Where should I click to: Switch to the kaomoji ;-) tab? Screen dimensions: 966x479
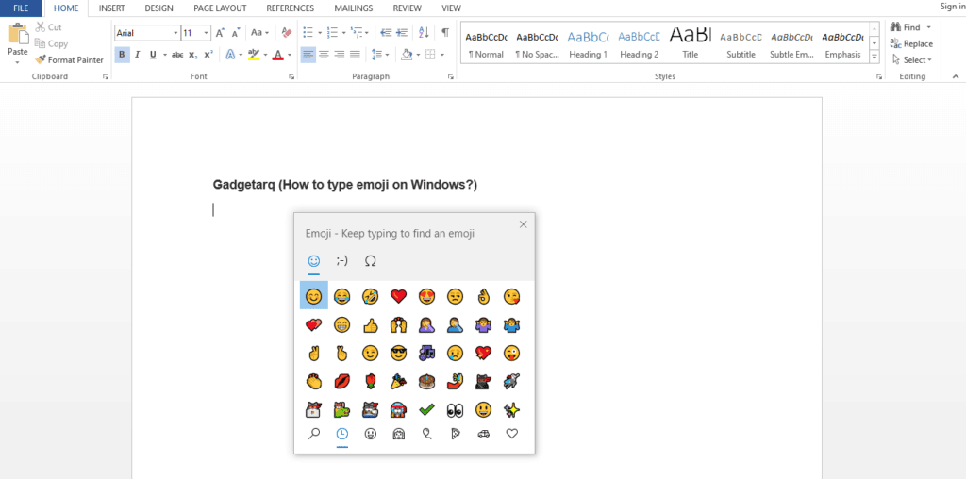click(341, 261)
